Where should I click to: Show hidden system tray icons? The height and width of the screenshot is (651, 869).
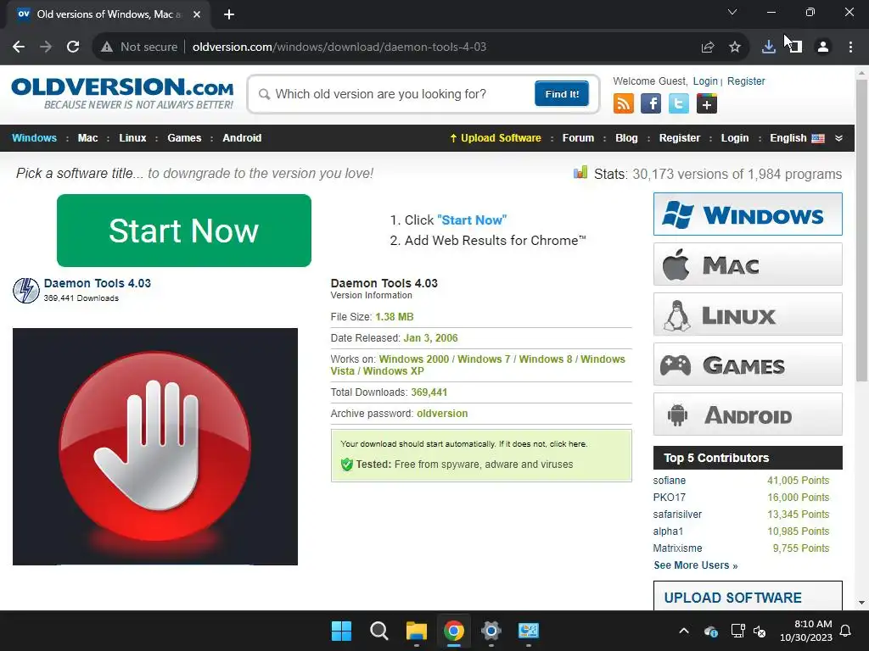[x=684, y=631]
